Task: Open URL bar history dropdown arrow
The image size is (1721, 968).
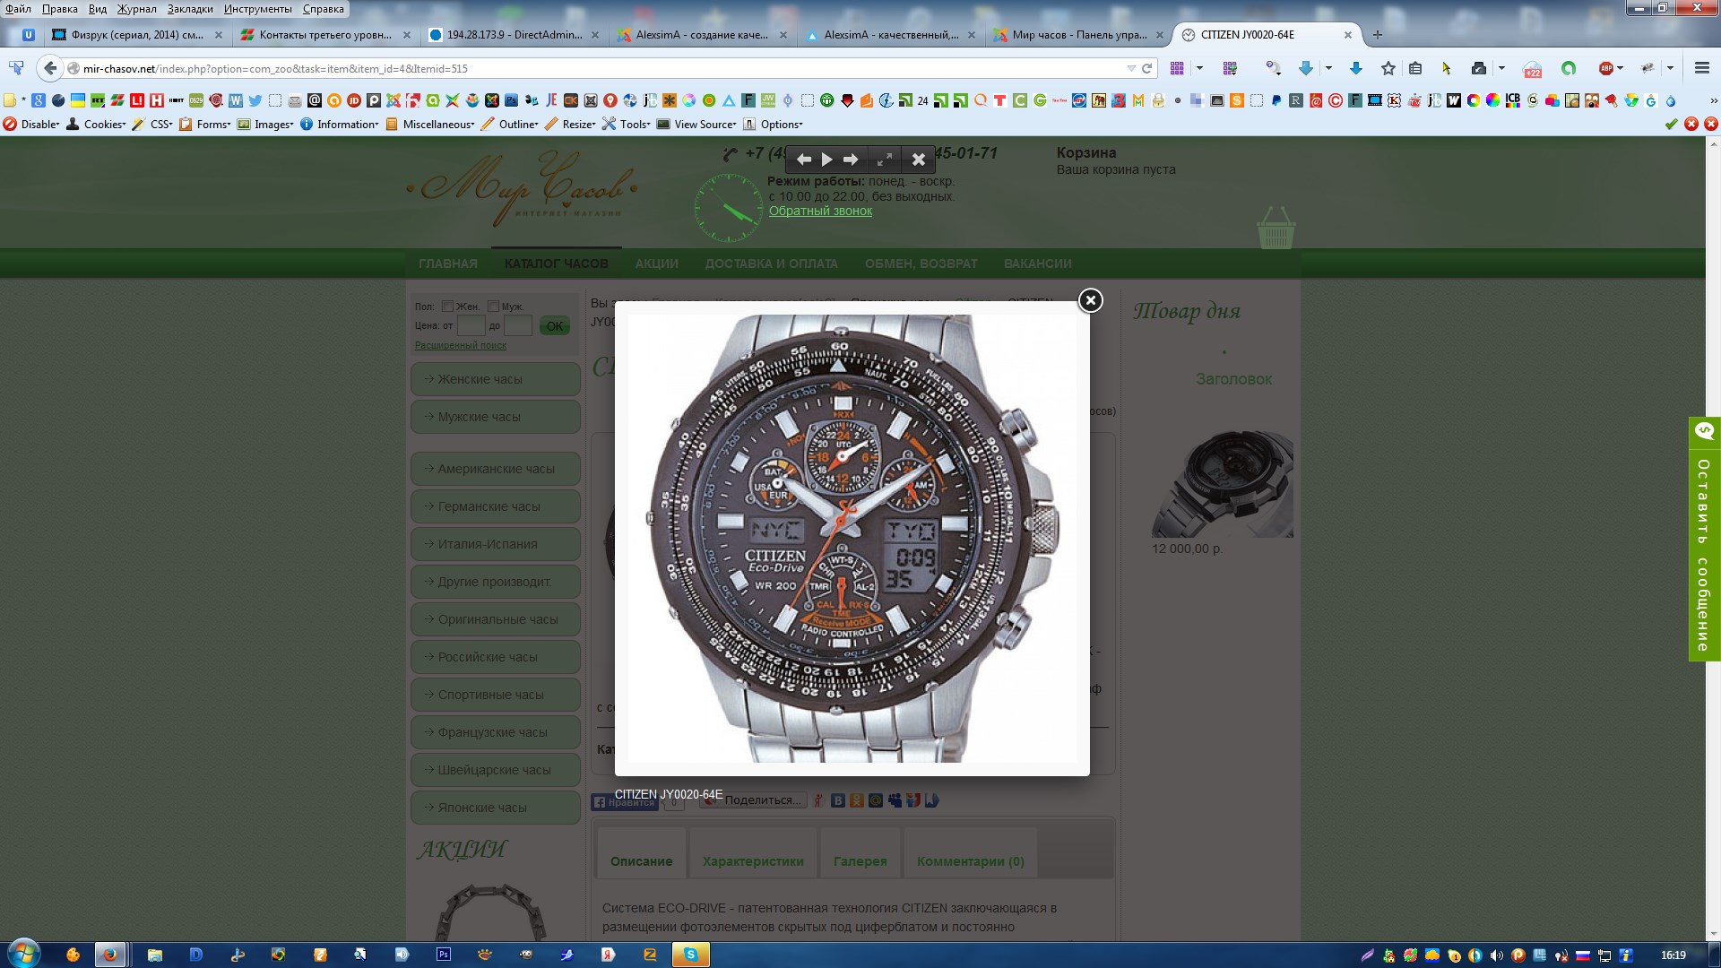Action: [1130, 68]
